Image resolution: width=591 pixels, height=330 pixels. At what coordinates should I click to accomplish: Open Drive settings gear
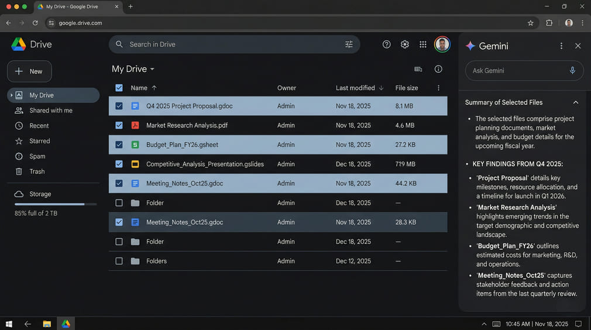(x=404, y=44)
